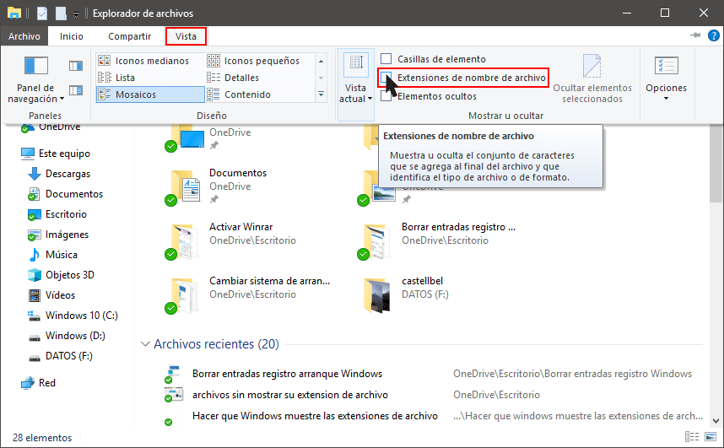Select the Mosaicos layout option

(150, 94)
